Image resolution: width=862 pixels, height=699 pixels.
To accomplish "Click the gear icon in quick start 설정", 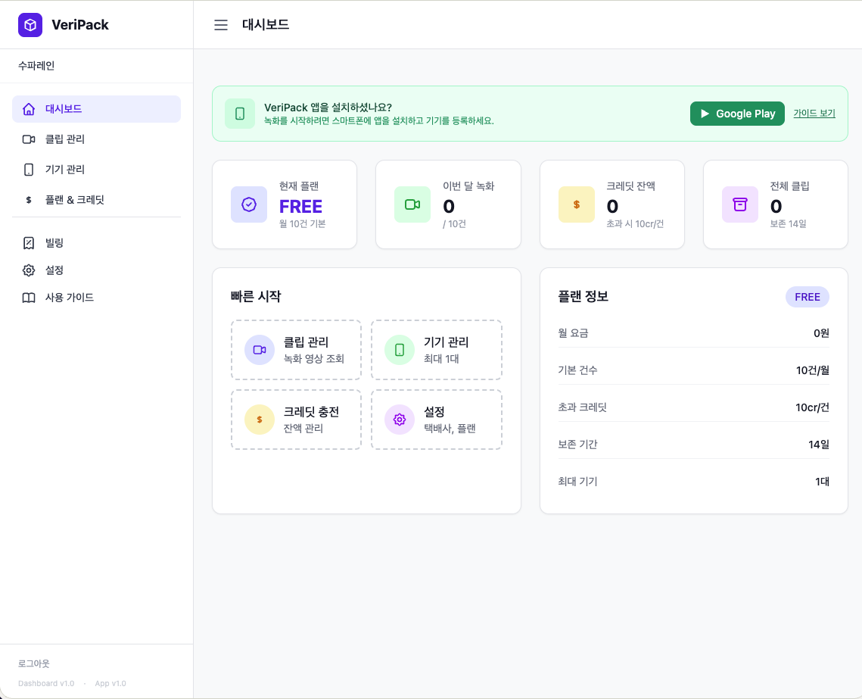I will [400, 420].
